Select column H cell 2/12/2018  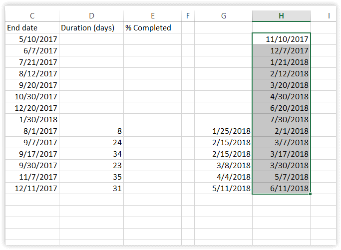(281, 73)
